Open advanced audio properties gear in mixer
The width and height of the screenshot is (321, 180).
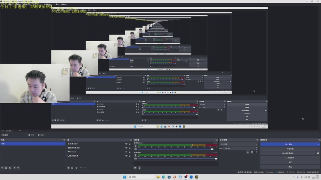tap(135, 168)
